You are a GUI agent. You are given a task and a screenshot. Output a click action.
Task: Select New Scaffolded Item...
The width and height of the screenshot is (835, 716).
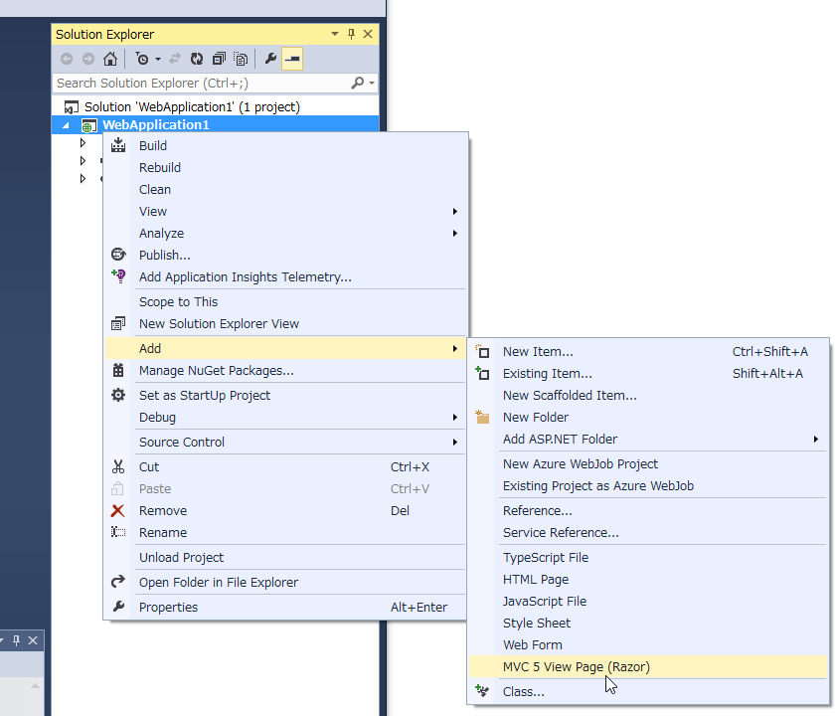(648, 396)
